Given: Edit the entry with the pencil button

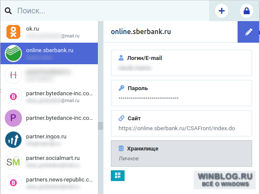Looking at the screenshot, I should [x=248, y=32].
